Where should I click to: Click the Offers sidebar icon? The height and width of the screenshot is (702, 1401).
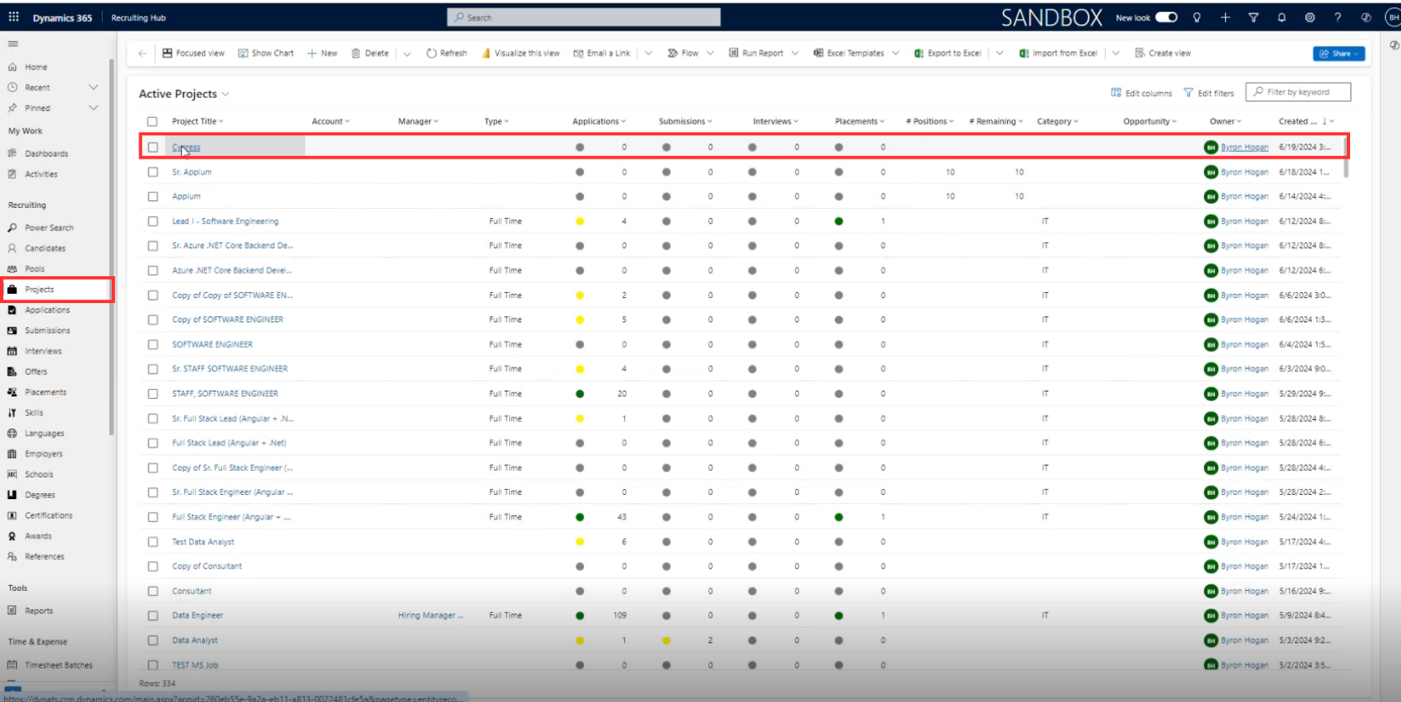(x=12, y=372)
